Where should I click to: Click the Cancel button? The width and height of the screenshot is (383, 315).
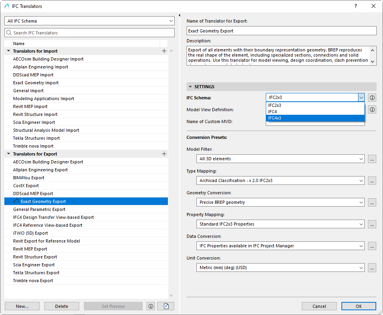pos(319,306)
